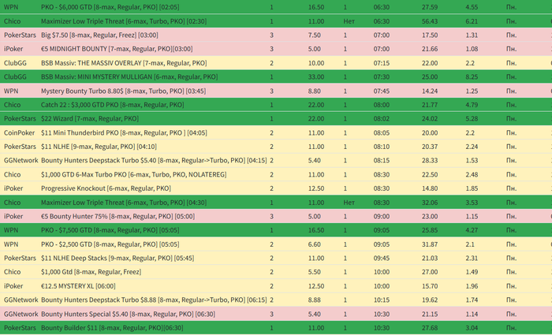
Task: Click WPN cell in Mystery Bounty Turbo row
Action: tap(11, 91)
